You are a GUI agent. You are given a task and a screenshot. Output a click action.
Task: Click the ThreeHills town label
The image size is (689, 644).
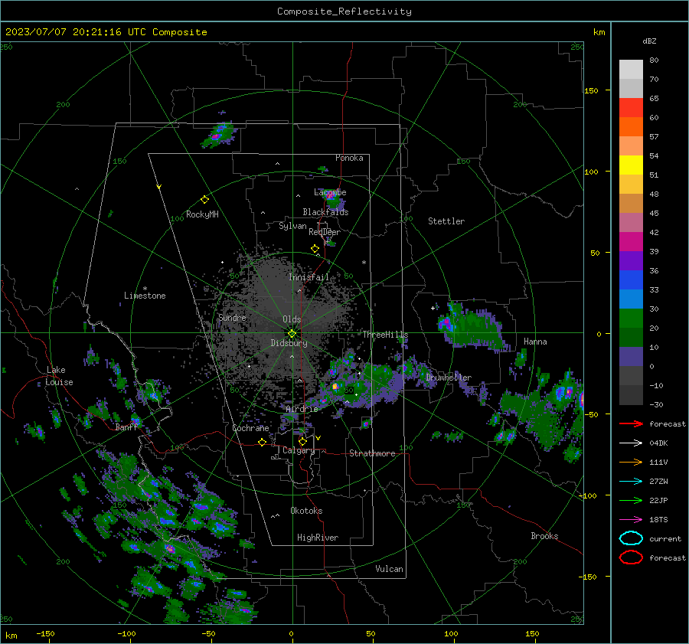tap(385, 335)
